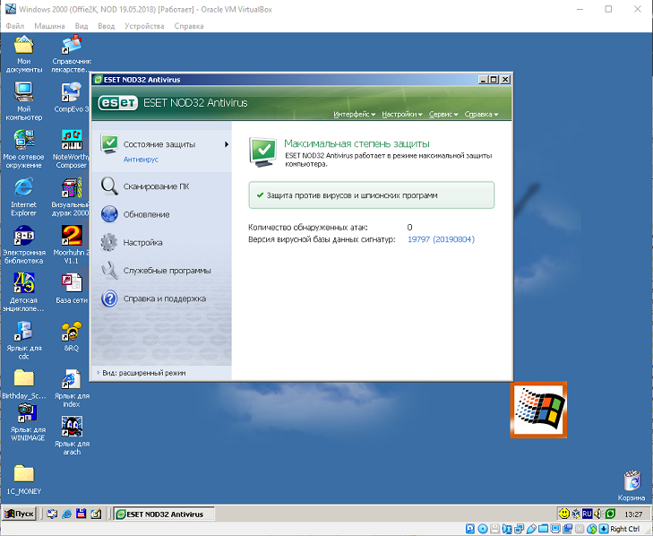The height and width of the screenshot is (536, 653).
Task: Toggle Вид: расширенный режим view
Action: coord(142,373)
